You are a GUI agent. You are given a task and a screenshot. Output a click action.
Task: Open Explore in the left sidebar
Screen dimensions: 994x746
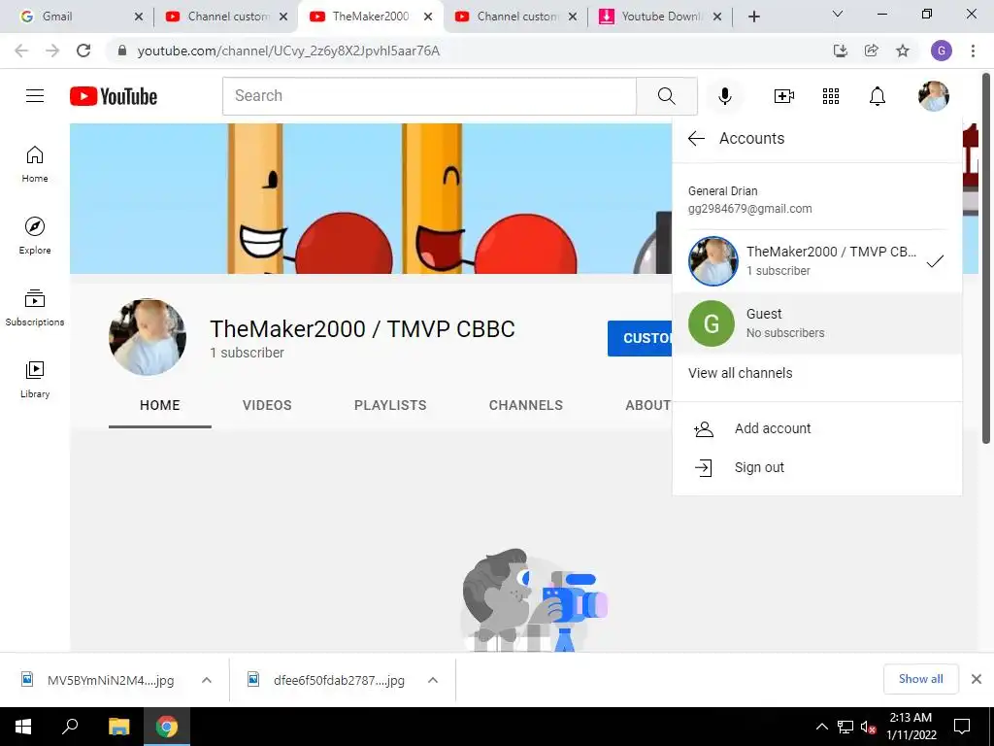click(35, 236)
